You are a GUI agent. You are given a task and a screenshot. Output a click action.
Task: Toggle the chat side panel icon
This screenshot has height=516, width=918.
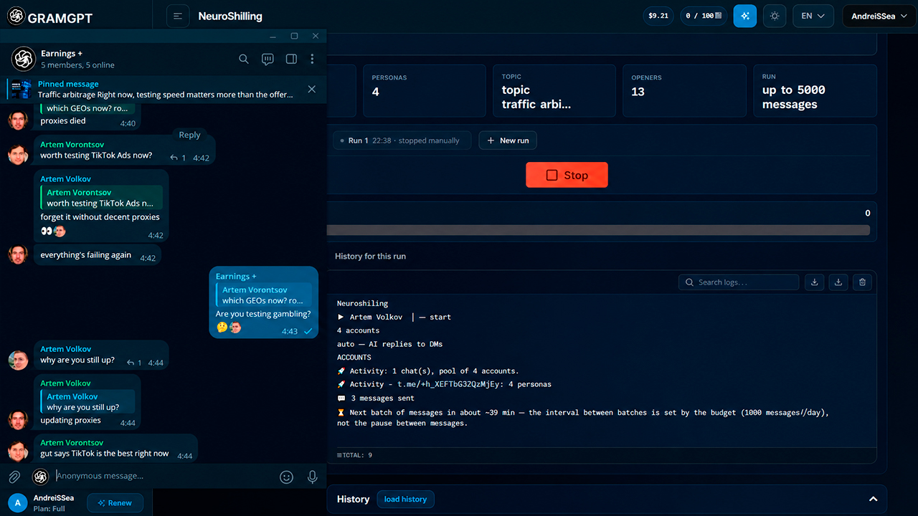291,59
